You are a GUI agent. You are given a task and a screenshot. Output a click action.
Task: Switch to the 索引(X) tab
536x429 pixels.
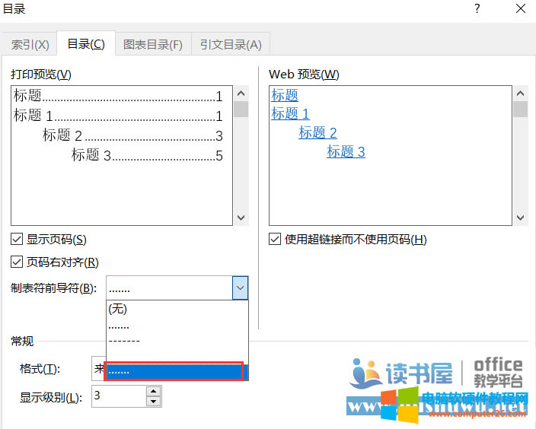point(30,44)
